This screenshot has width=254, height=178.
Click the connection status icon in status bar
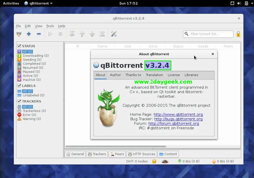coord(154,161)
